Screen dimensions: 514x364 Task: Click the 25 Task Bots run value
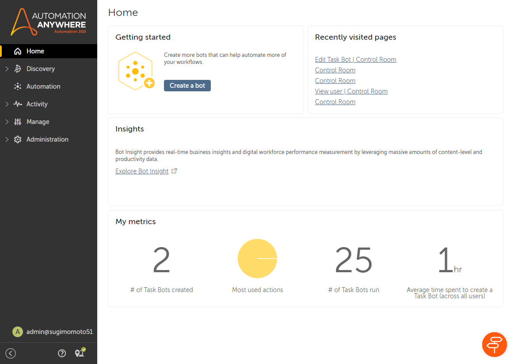click(354, 260)
